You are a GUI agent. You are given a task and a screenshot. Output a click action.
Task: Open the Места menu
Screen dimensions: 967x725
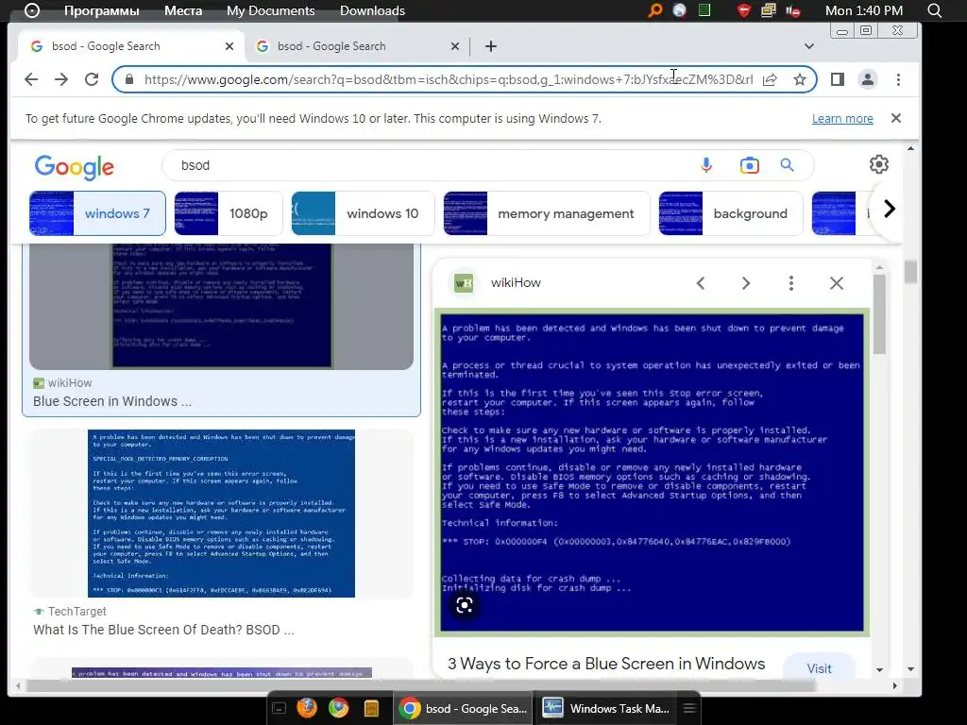[183, 10]
